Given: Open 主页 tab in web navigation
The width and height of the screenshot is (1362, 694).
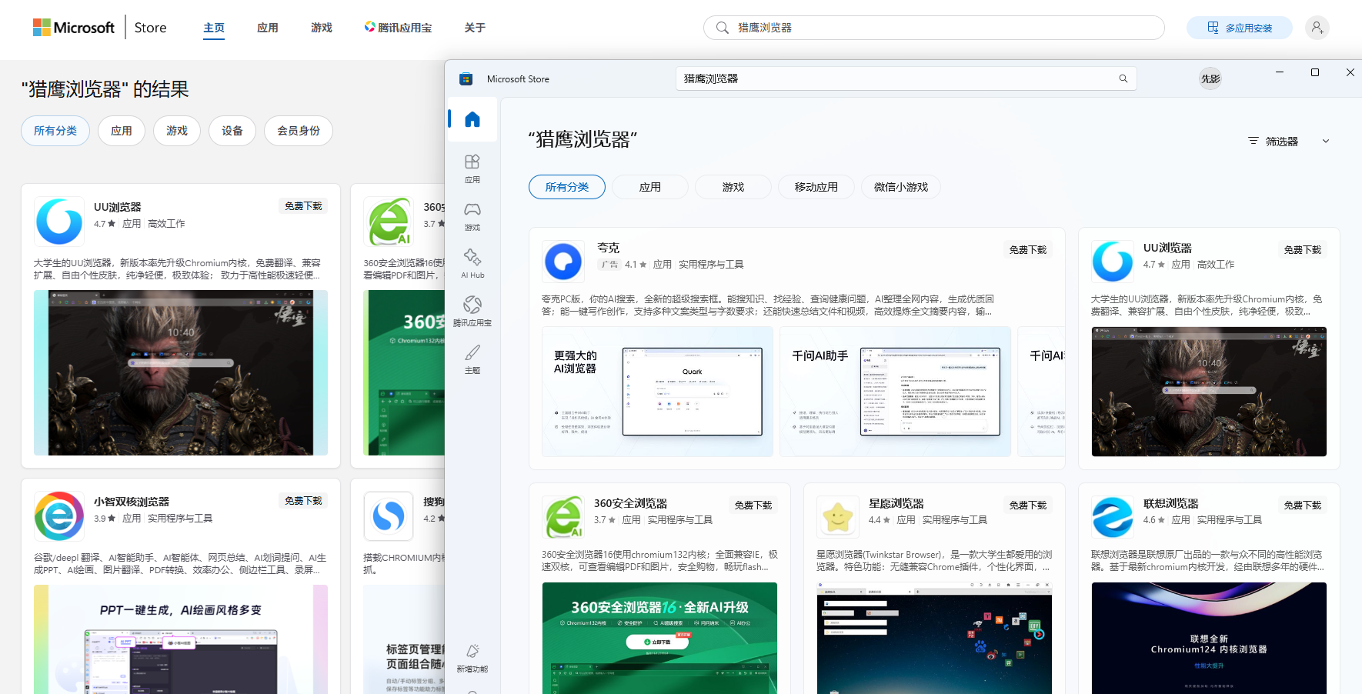Looking at the screenshot, I should point(214,28).
